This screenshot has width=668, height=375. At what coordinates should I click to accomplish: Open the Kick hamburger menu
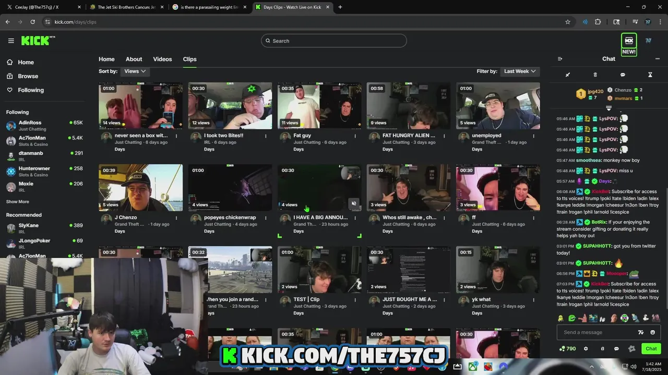pyautogui.click(x=11, y=41)
